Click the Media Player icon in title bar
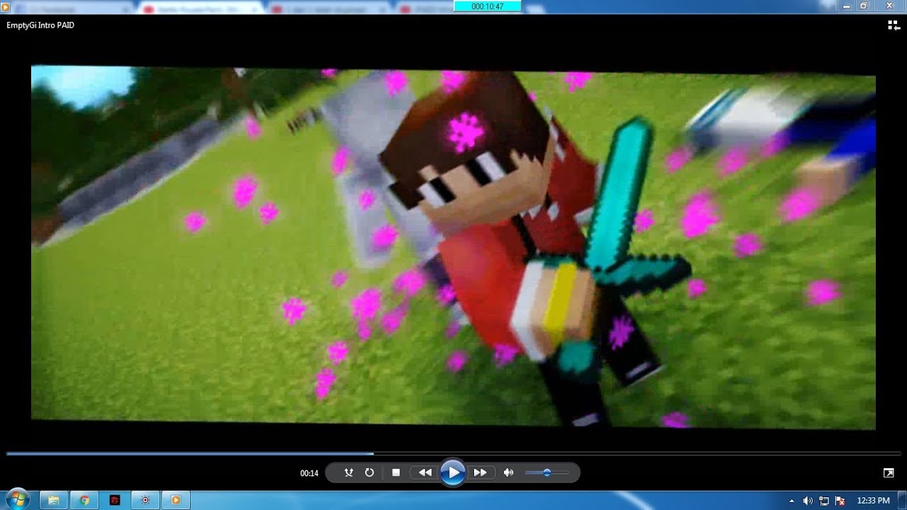 6,6
